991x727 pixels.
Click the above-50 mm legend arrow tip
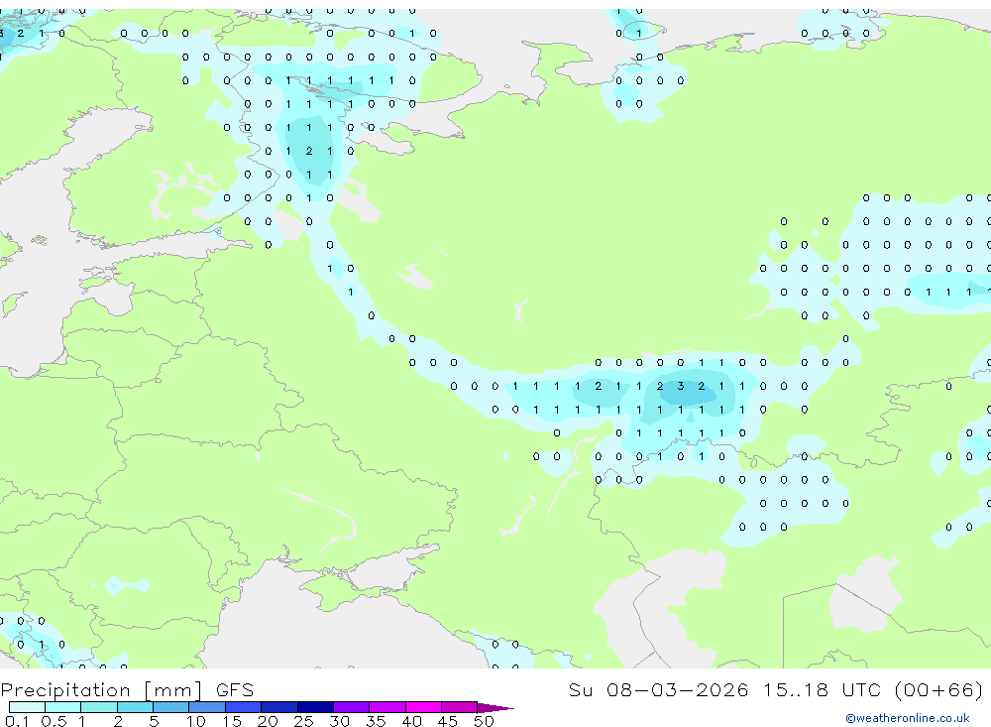pos(495,708)
